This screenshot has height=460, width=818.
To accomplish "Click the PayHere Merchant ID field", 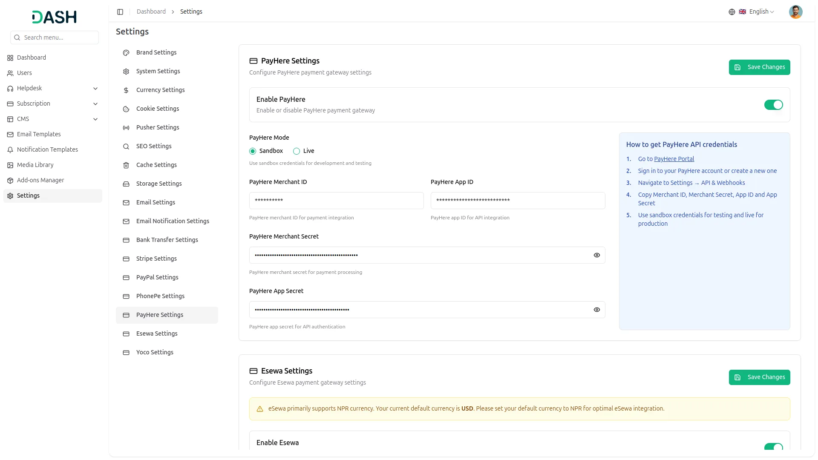I will (337, 201).
